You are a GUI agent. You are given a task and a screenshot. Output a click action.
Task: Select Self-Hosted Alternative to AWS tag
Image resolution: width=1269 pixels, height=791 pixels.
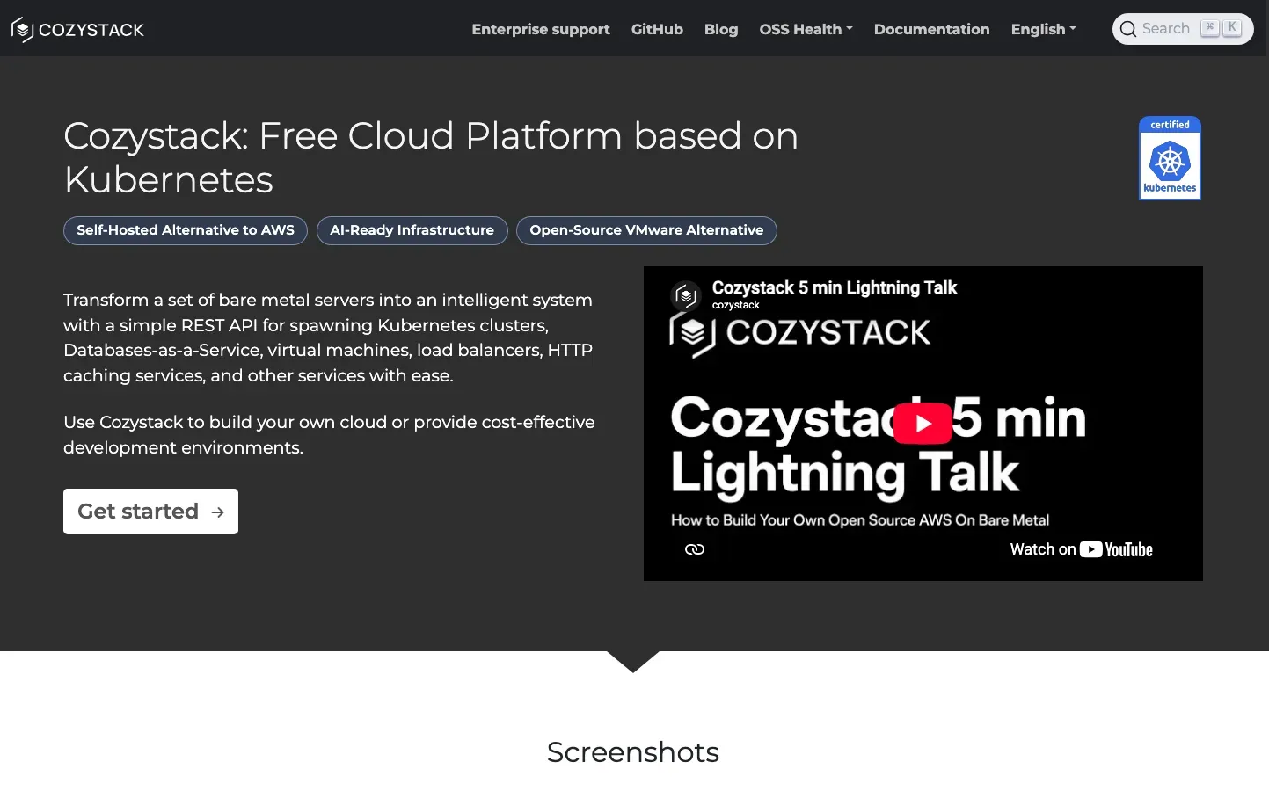click(x=186, y=230)
